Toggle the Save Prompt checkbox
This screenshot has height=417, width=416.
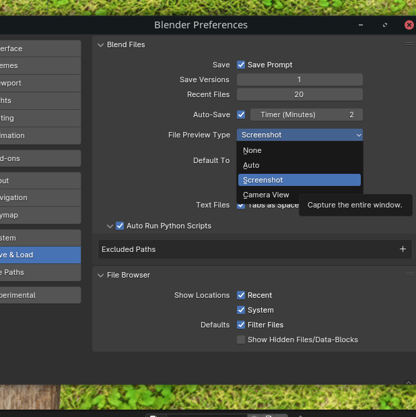(x=241, y=65)
